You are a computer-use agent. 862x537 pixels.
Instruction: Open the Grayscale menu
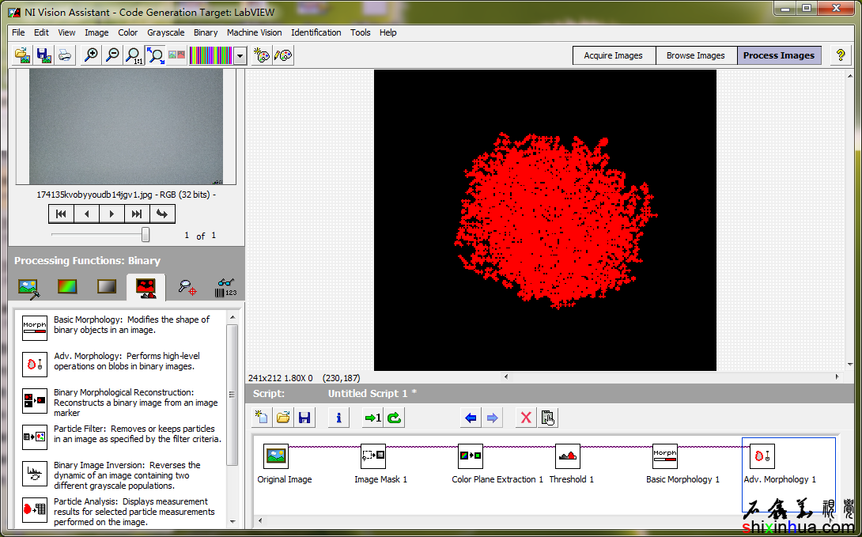pyautogui.click(x=165, y=32)
